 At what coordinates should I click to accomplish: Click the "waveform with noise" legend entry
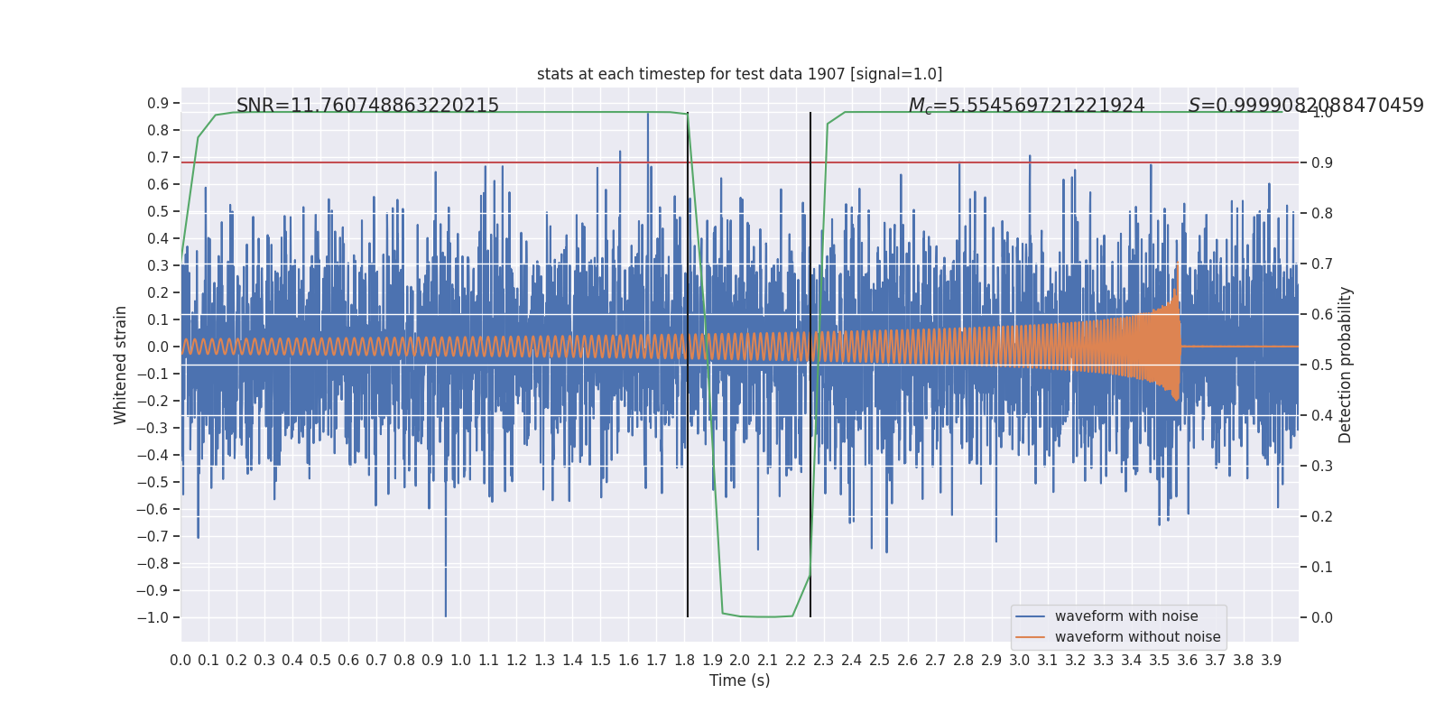1126,616
